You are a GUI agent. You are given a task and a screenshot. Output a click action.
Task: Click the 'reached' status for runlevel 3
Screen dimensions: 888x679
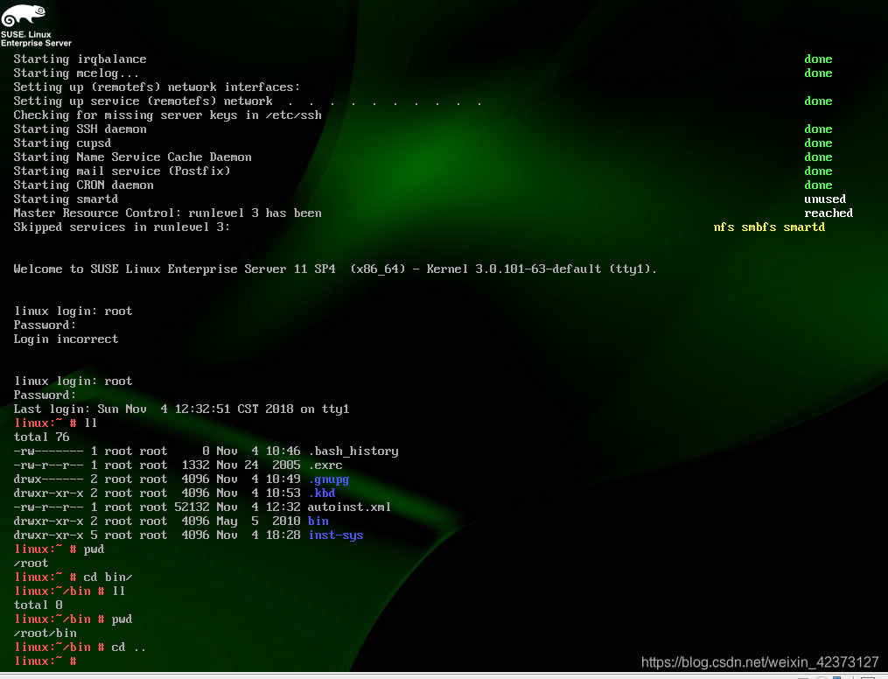pyautogui.click(x=828, y=213)
